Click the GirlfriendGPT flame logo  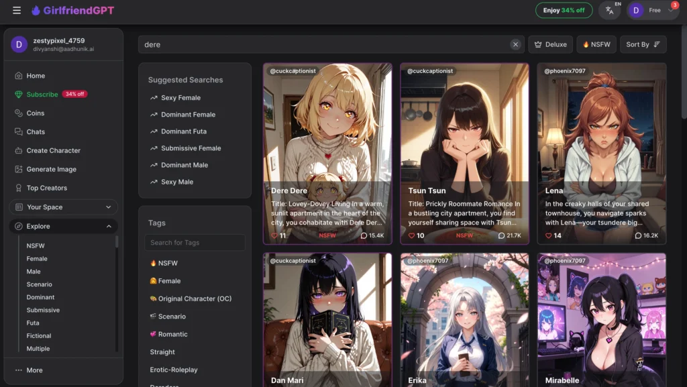(x=36, y=10)
